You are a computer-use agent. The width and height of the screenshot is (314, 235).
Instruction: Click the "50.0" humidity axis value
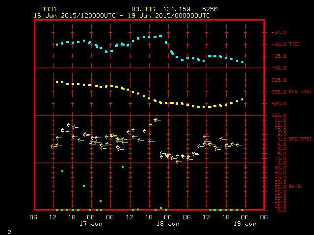point(280,187)
